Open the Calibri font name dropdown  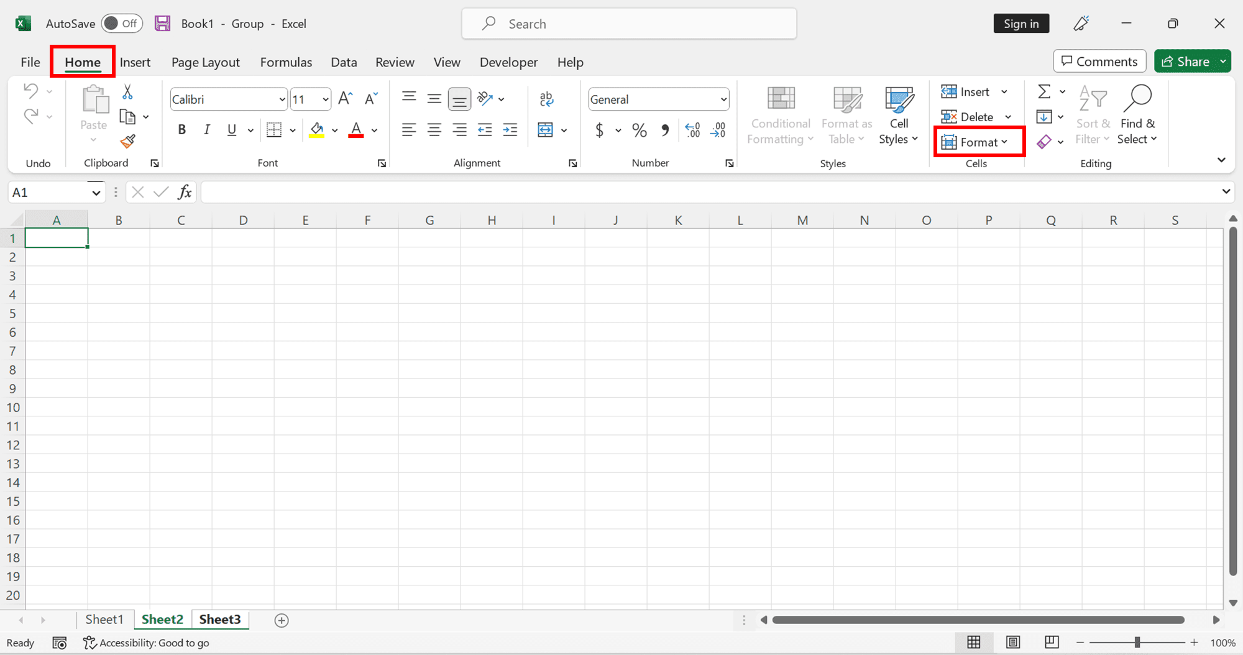282,99
